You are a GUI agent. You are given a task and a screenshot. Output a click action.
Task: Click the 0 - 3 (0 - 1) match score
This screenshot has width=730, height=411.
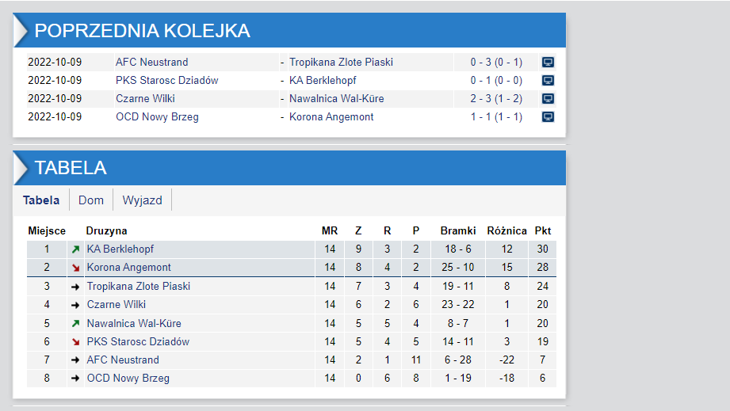coord(497,62)
